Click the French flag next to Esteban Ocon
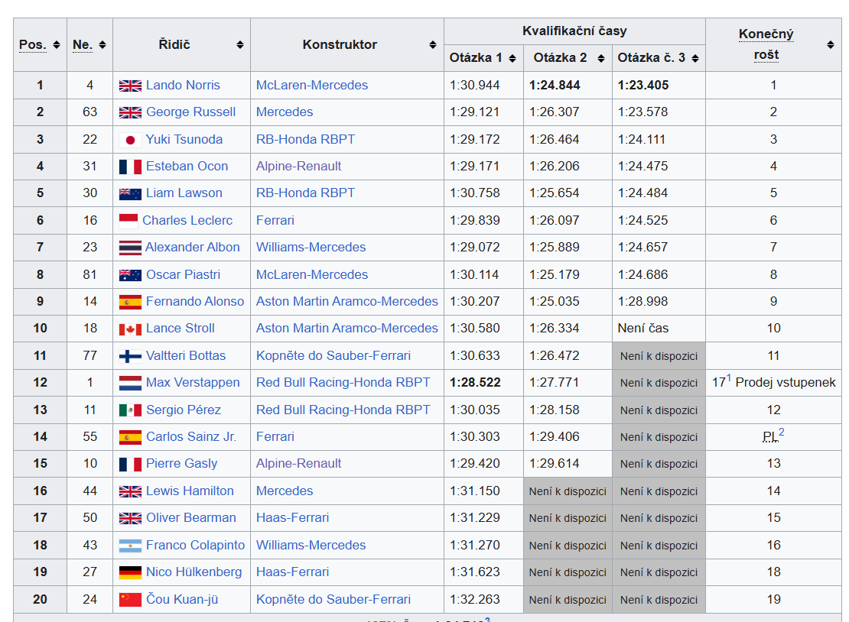849x622 pixels. click(x=130, y=167)
